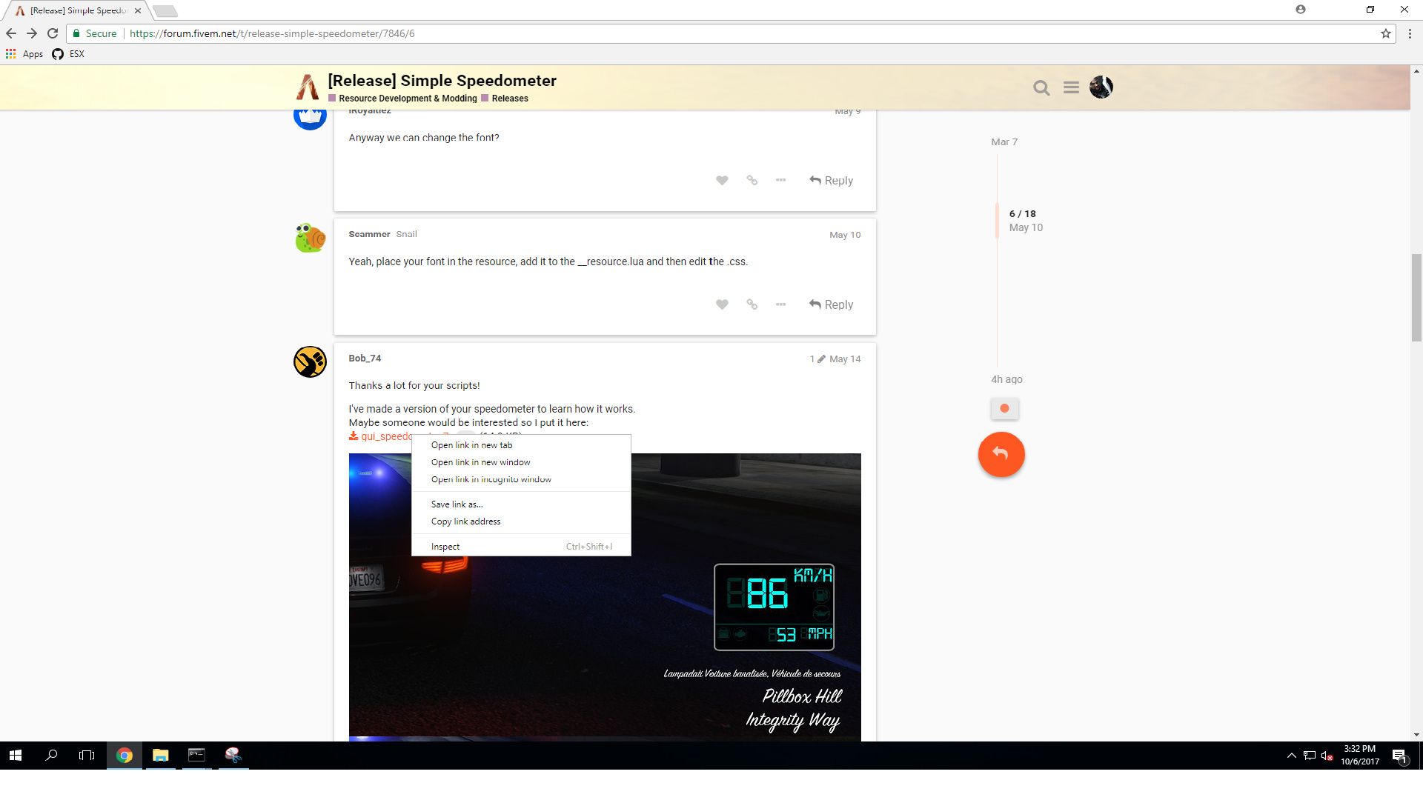Like the font question post
The width and height of the screenshot is (1423, 800).
pyautogui.click(x=722, y=181)
